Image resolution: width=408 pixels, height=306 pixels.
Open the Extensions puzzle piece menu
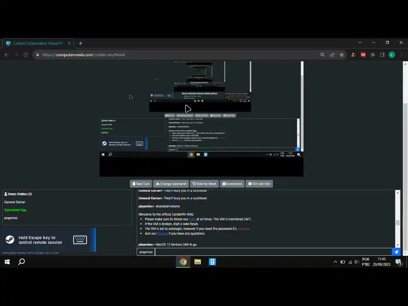[373, 55]
